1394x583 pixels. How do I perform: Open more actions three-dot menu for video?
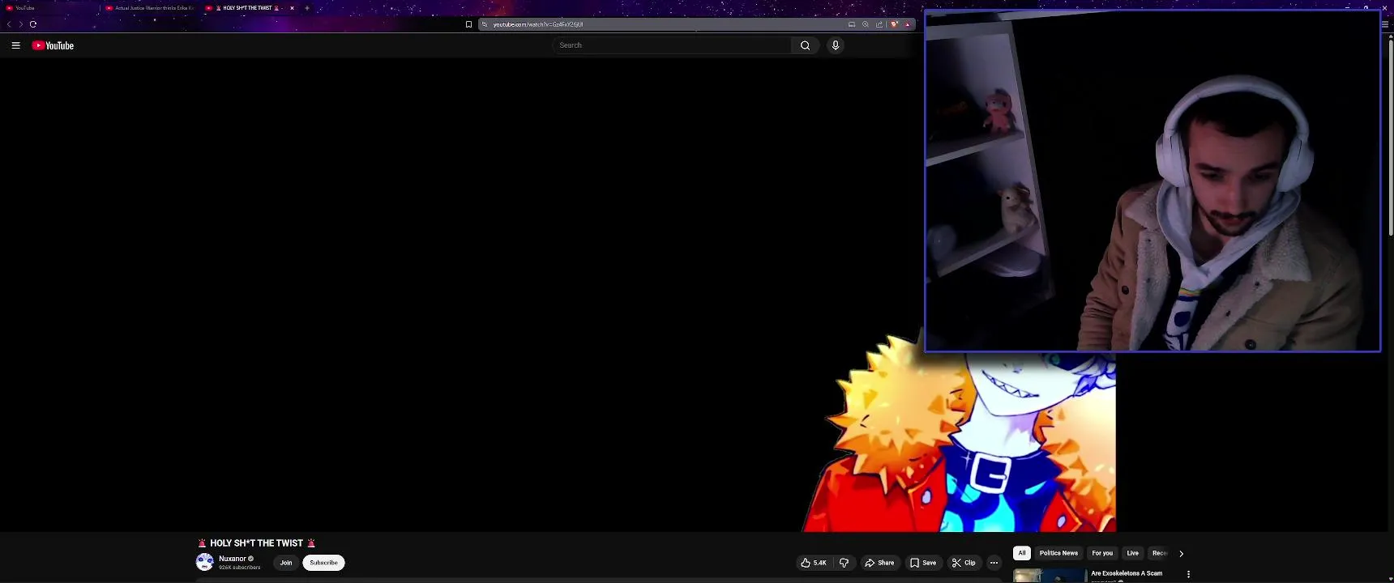pos(994,563)
